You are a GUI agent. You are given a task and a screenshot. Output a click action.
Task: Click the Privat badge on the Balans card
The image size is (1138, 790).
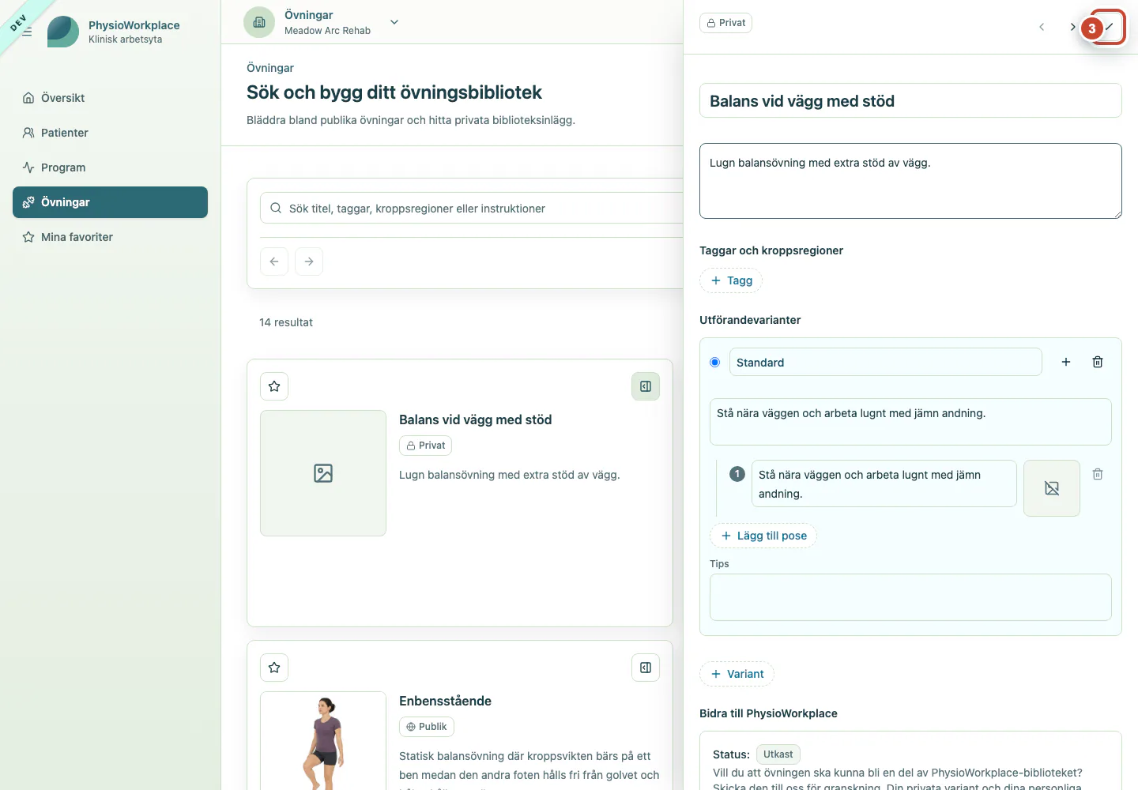425,446
